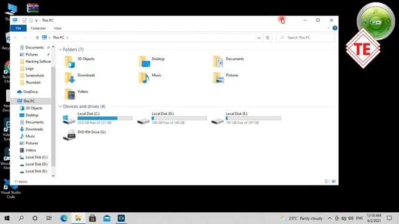Launch Microsoft Edge from taskbar

click(x=64, y=218)
